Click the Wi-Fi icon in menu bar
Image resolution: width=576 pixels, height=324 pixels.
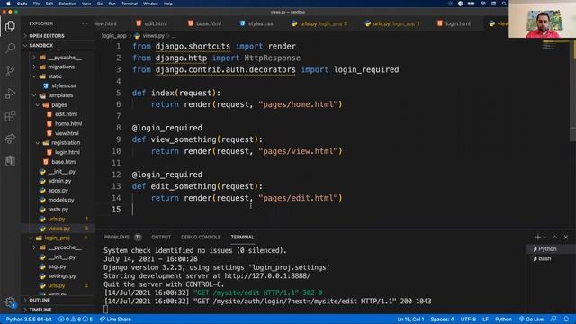(x=483, y=4)
